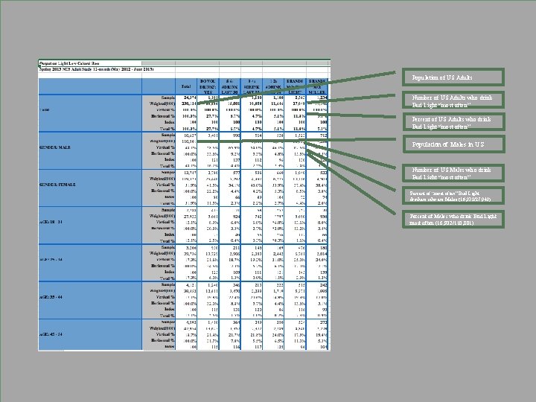536x402 pixels.
Task: Click 'Percent of US Adults who drink' text box
Action: pyautogui.click(x=453, y=122)
